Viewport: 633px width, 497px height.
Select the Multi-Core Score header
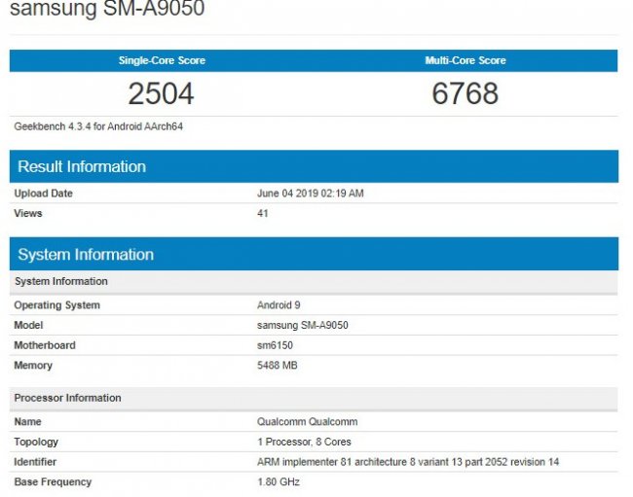coord(465,60)
